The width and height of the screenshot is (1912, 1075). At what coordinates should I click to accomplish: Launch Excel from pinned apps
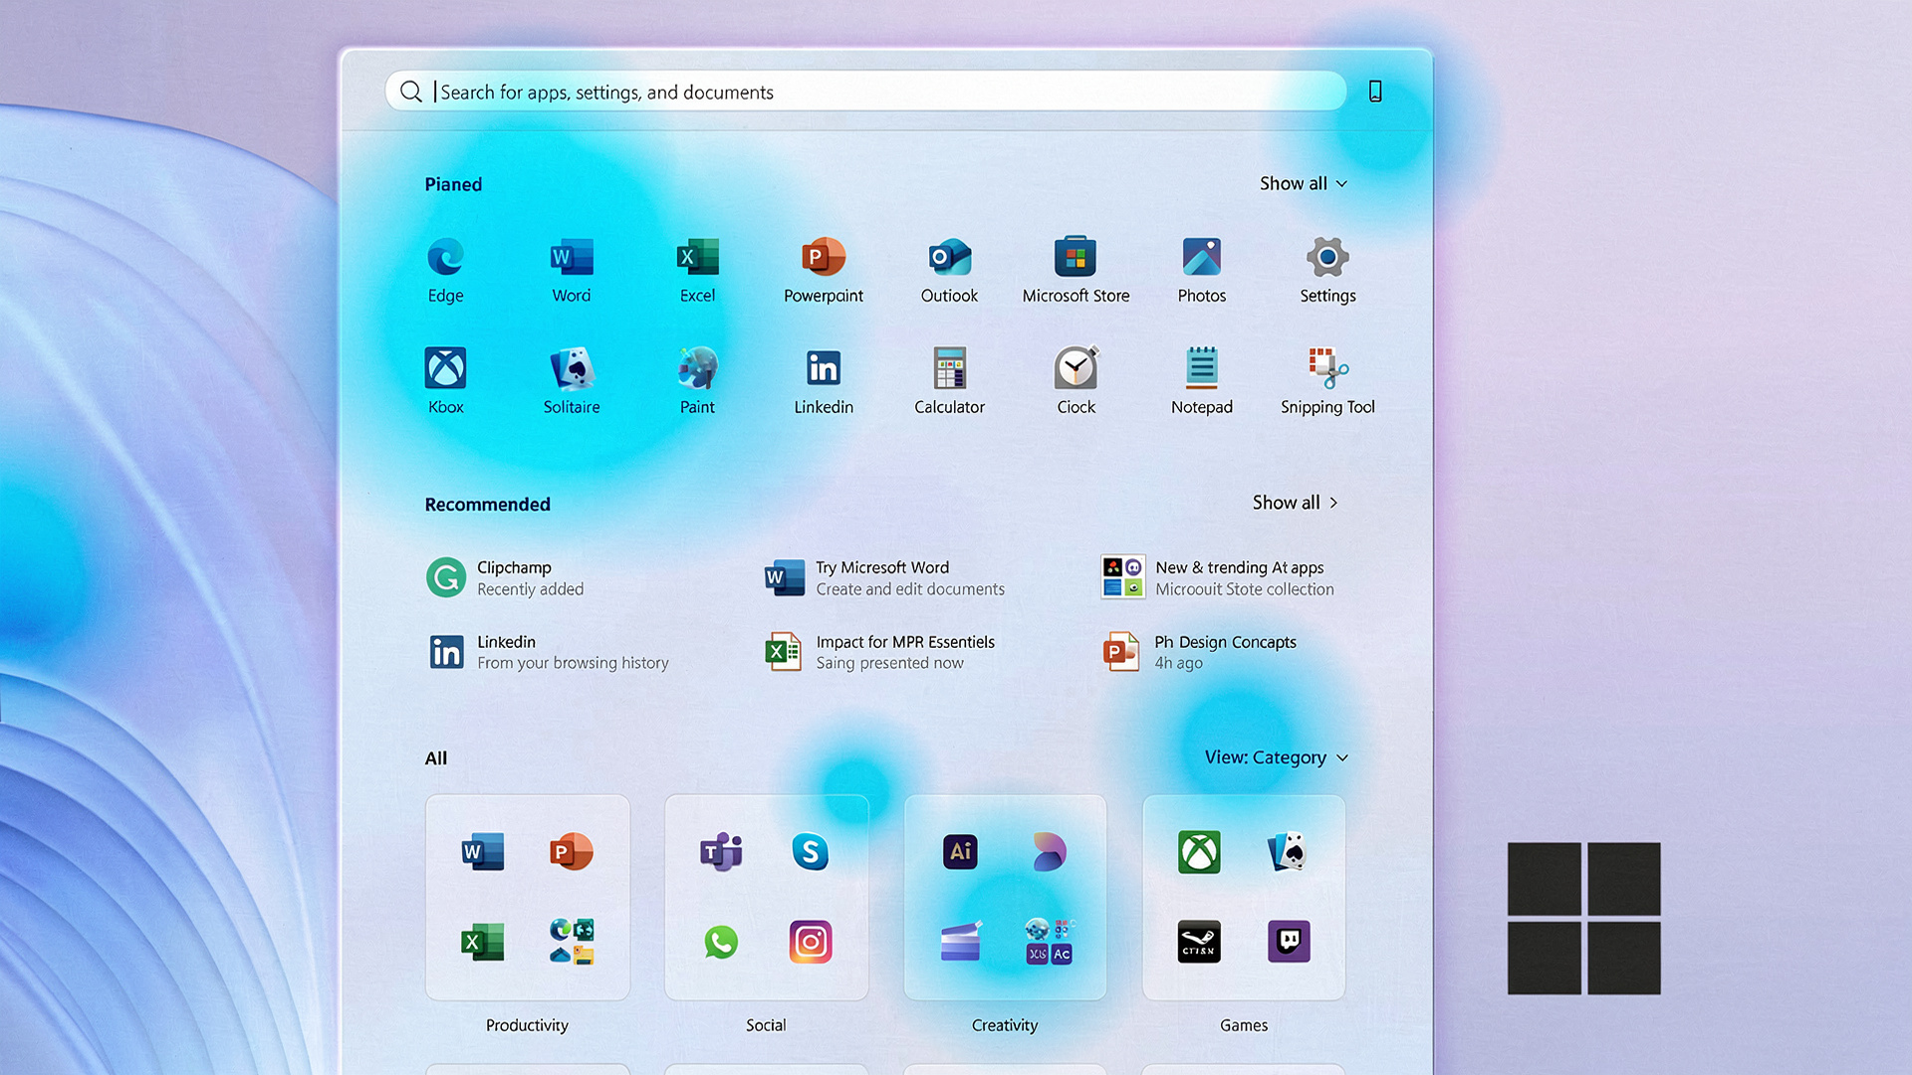(697, 258)
